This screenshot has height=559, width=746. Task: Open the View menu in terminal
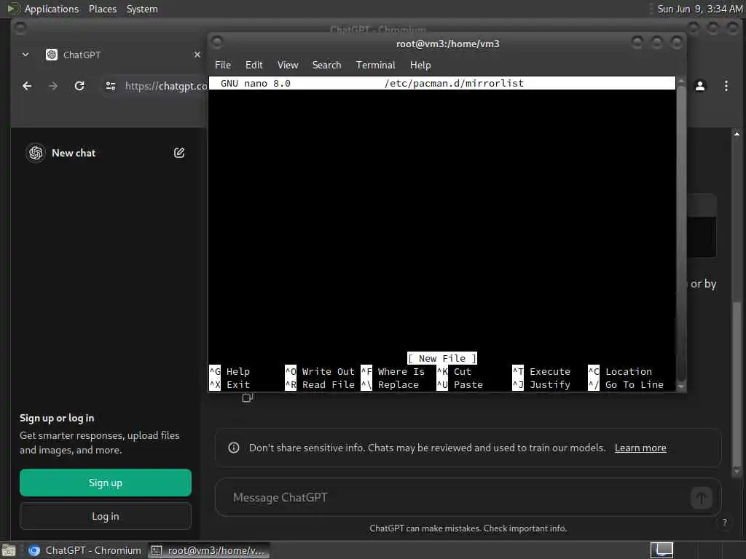point(288,65)
